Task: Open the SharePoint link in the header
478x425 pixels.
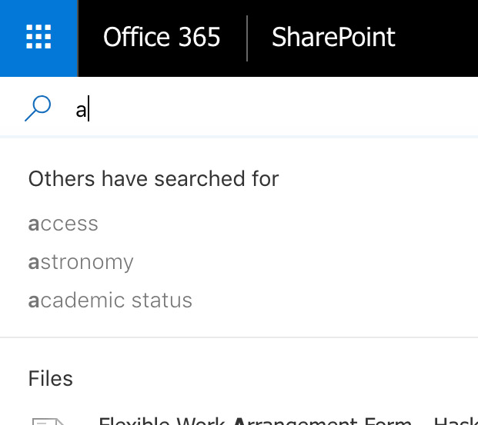Action: click(x=333, y=37)
